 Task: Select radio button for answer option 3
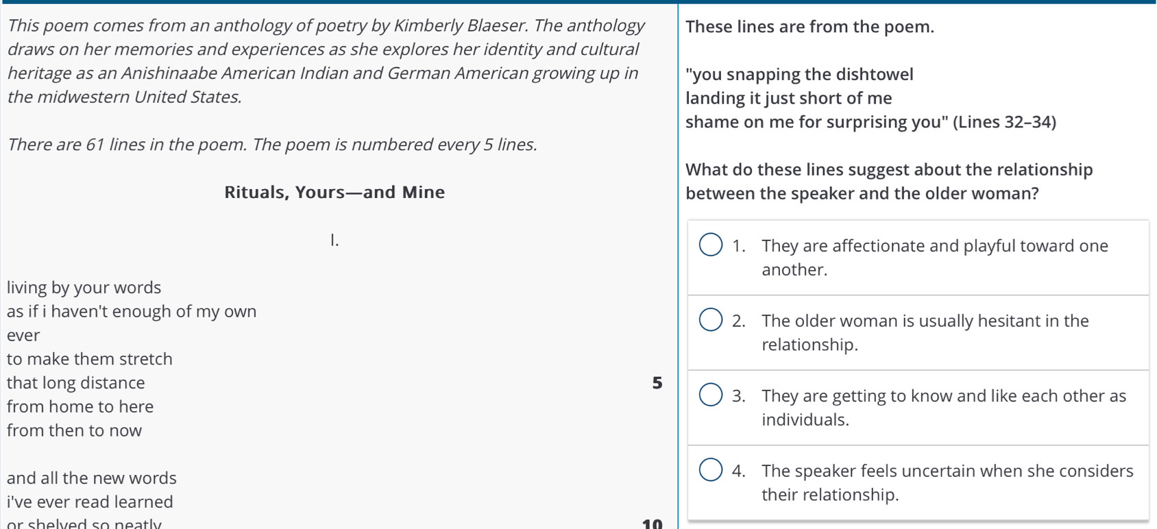pyautogui.click(x=711, y=395)
